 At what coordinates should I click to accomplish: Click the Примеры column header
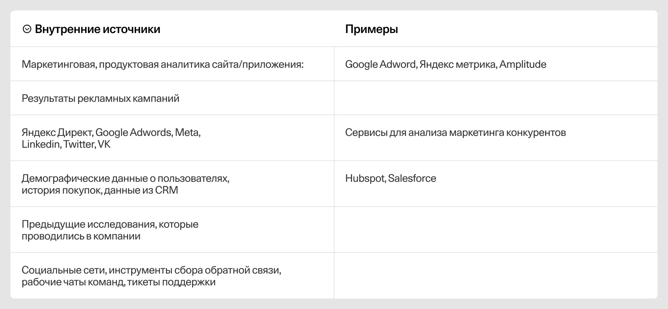371,29
